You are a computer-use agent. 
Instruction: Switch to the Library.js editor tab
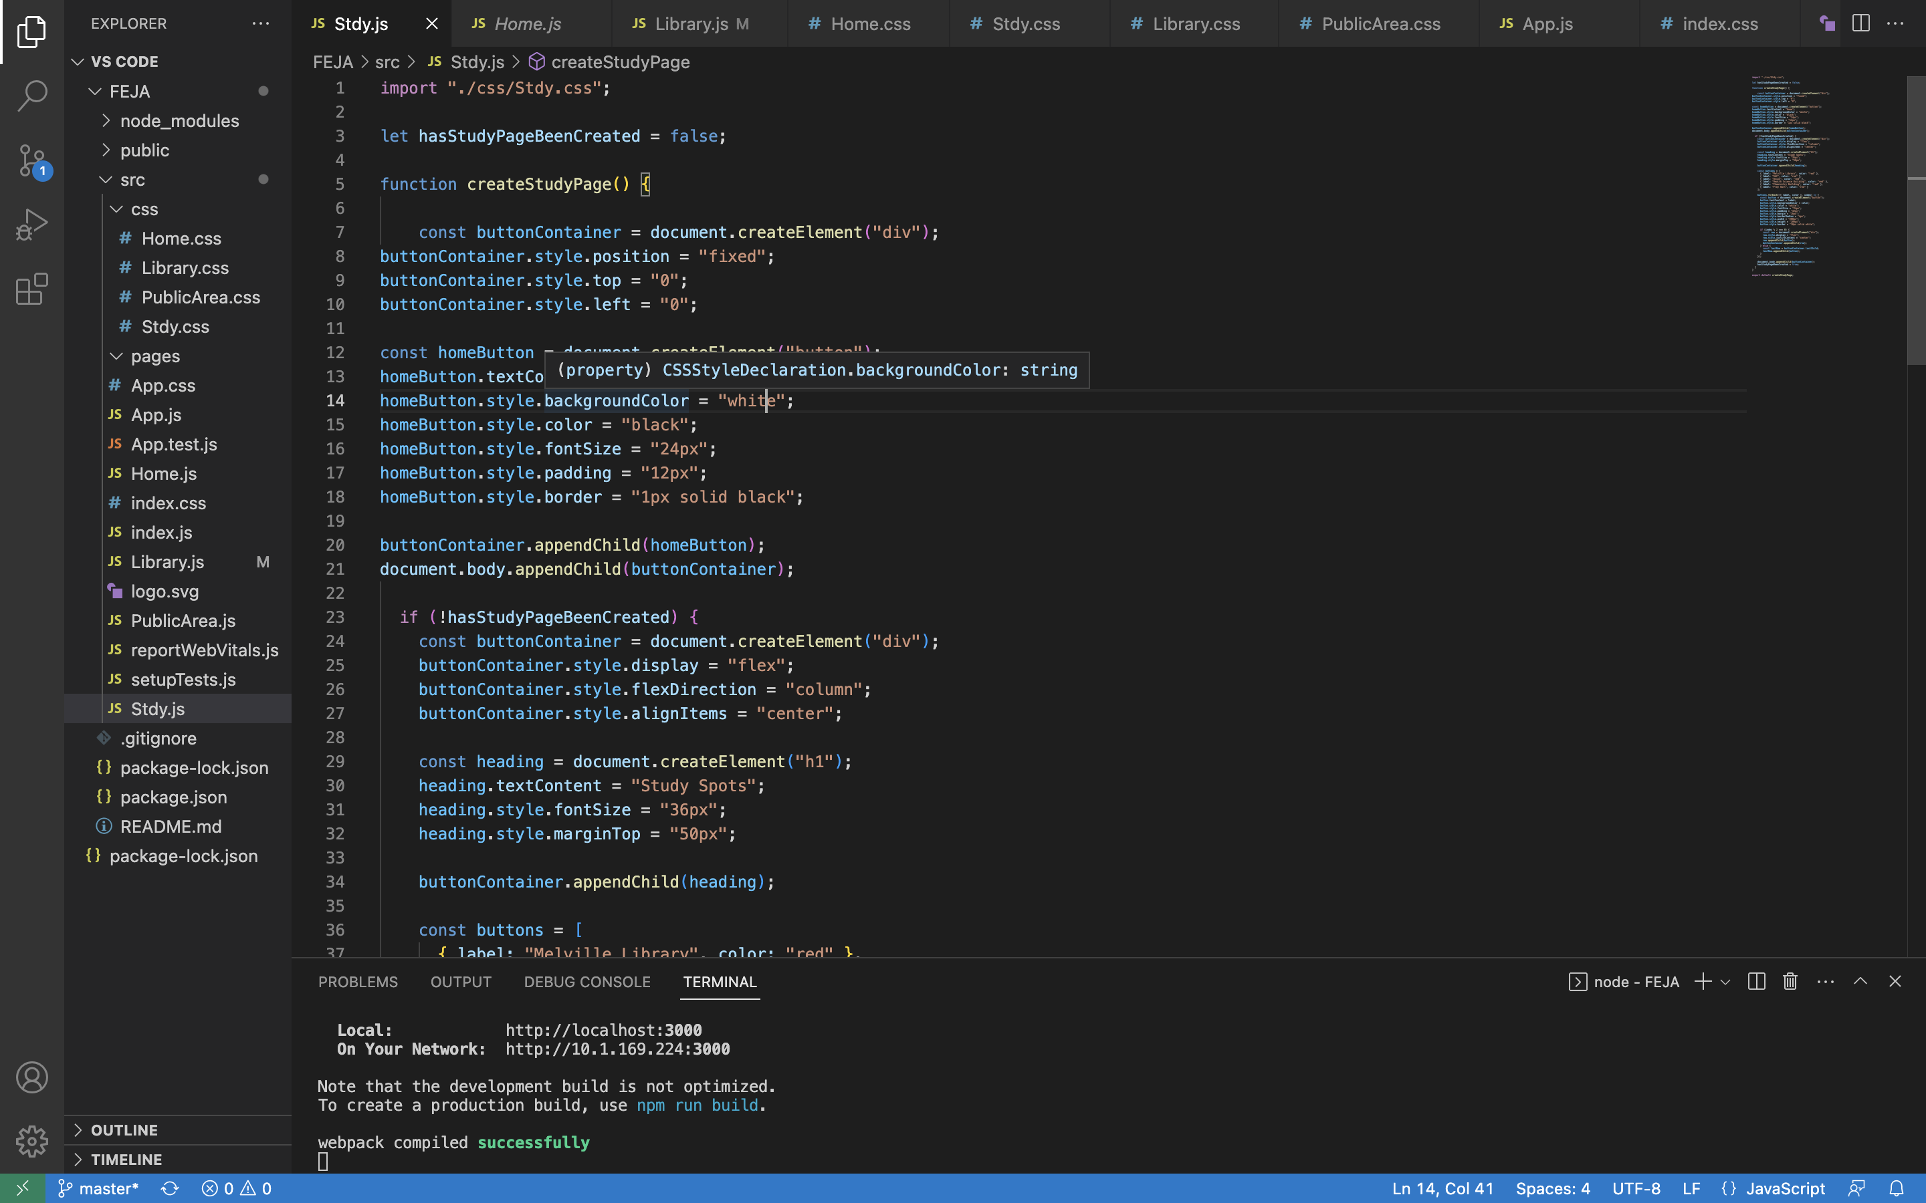click(691, 24)
